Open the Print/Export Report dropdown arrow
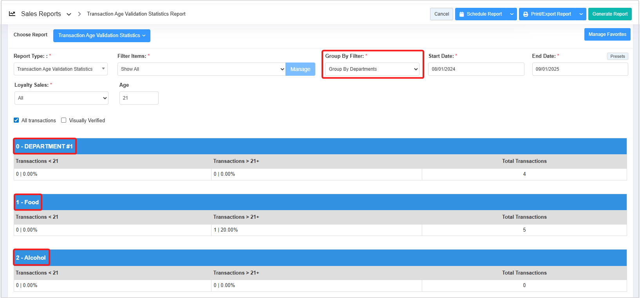 click(581, 14)
